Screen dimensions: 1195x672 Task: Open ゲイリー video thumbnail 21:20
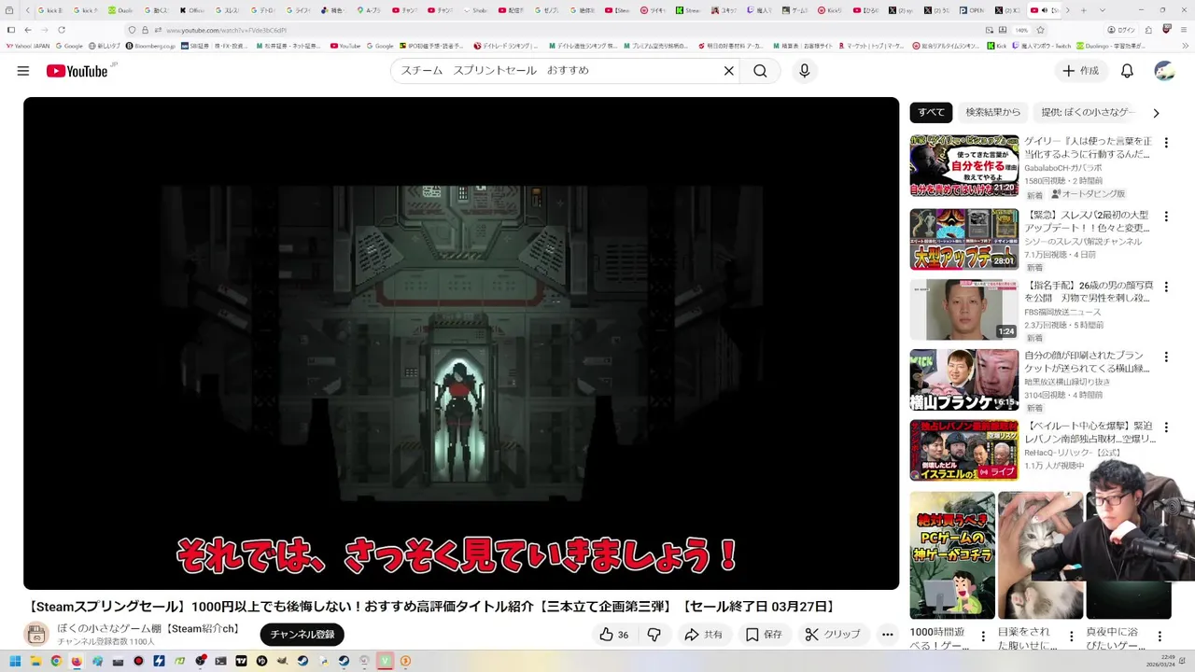click(964, 165)
